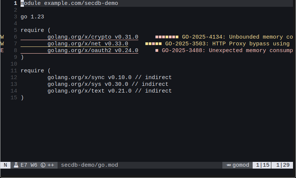Click the W diagnostic sign on line 6
The height and width of the screenshot is (178, 296).
(x=2, y=37)
